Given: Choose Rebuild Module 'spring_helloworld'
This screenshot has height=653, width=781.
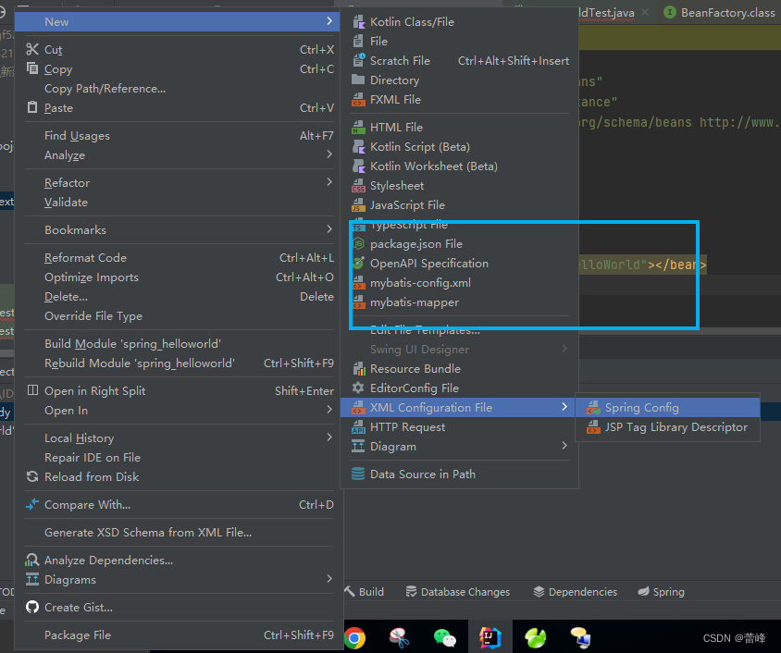Looking at the screenshot, I should coord(179,363).
